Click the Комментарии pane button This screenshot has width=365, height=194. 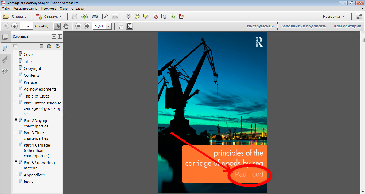tap(347, 26)
